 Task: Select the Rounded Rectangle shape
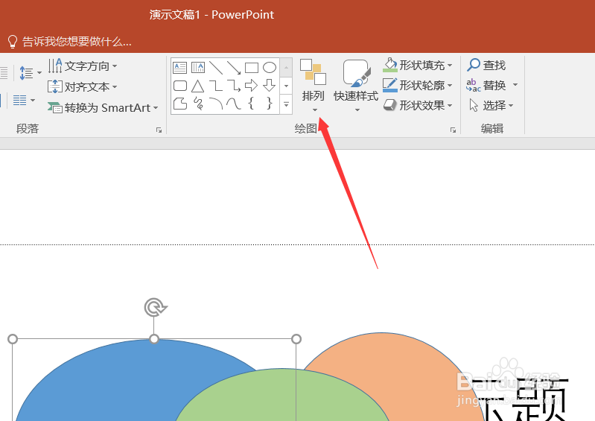[x=180, y=86]
